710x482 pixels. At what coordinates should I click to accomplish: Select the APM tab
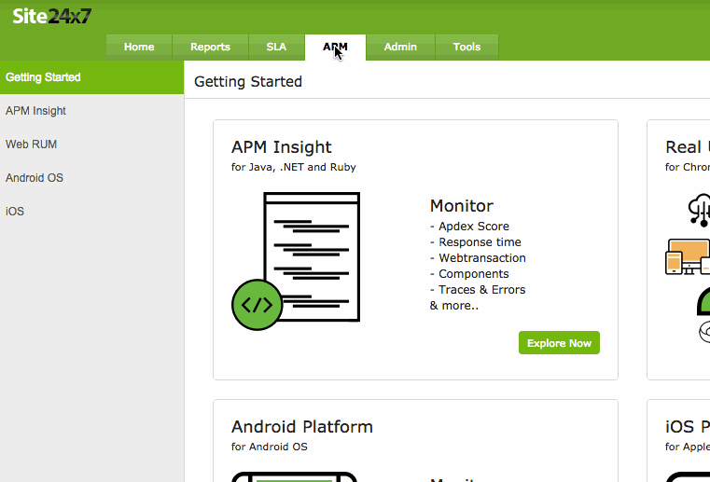[335, 47]
